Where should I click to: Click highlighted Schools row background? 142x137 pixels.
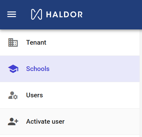tap(93, 69)
